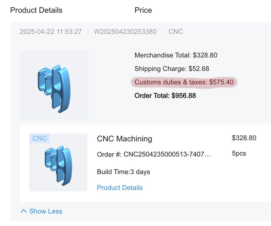Click the Show Less chevron arrow

(24, 211)
